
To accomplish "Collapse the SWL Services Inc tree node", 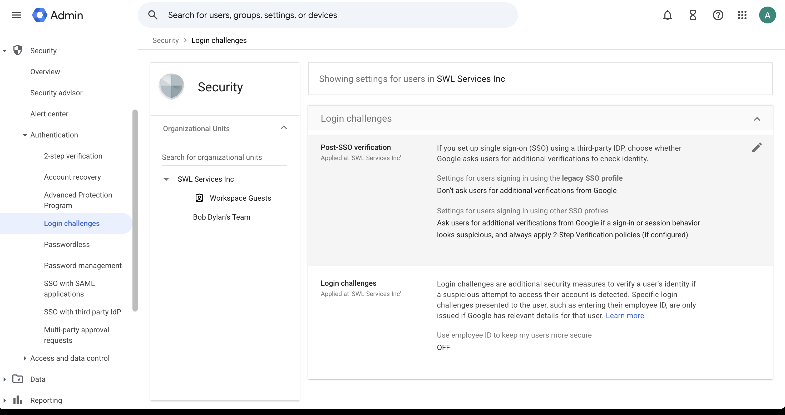I will click(166, 180).
